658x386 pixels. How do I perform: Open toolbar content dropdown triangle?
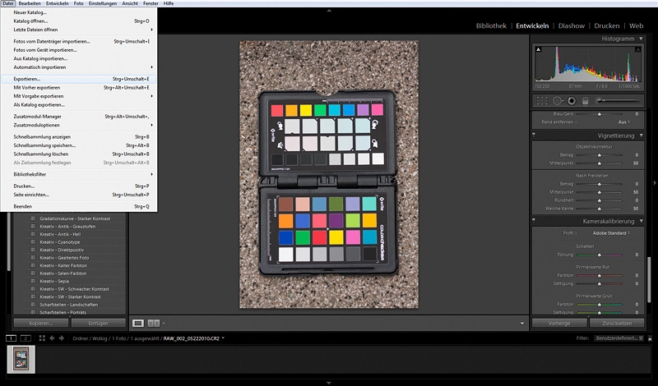click(x=522, y=323)
